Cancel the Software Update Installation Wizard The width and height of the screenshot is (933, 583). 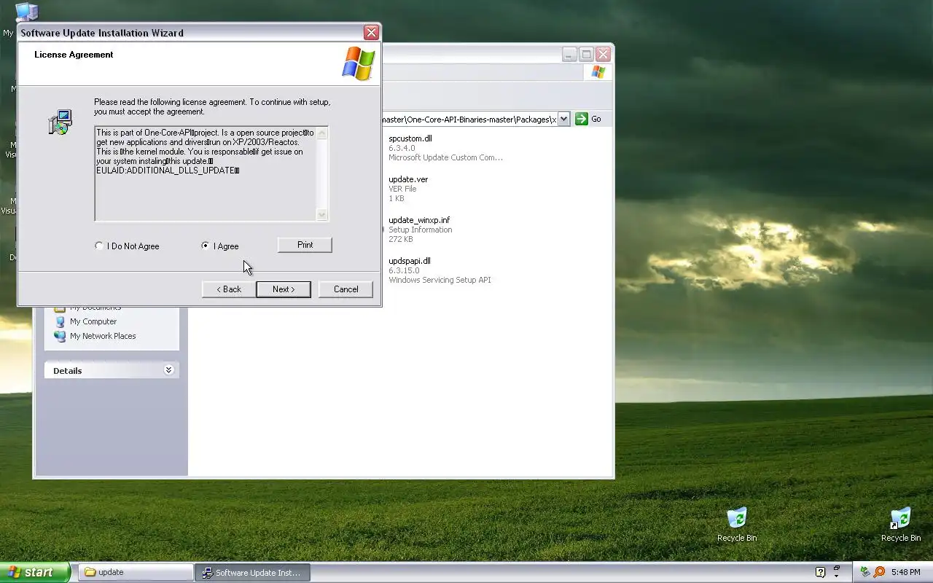[346, 289]
